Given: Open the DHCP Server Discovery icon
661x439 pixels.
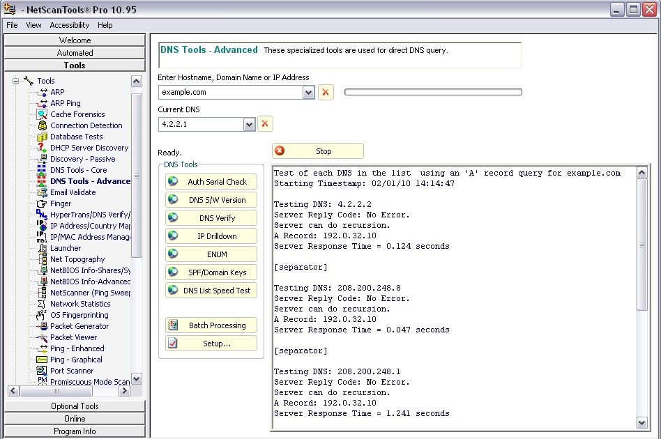Looking at the screenshot, I should (42, 148).
